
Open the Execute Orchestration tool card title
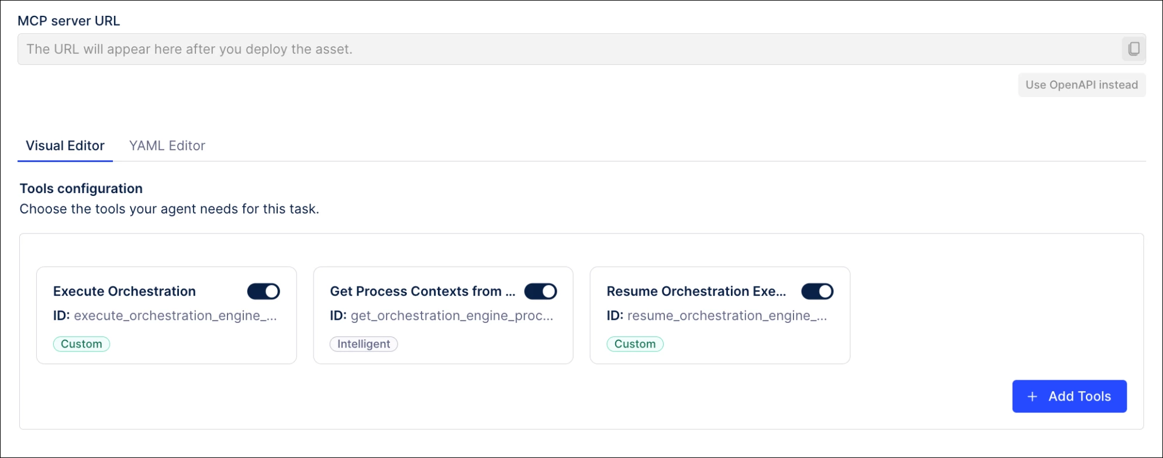click(x=125, y=291)
